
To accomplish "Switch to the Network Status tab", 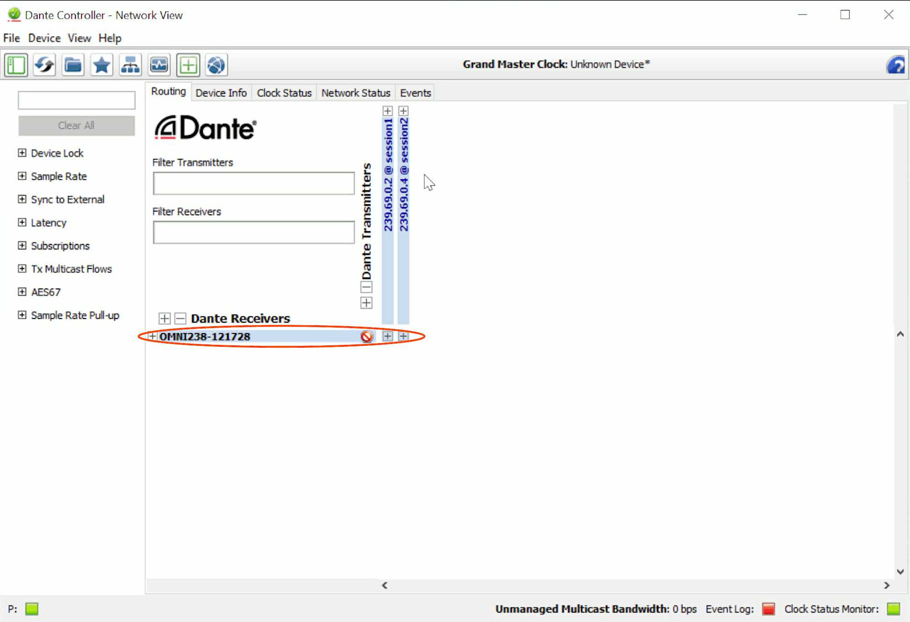I will pyautogui.click(x=356, y=93).
